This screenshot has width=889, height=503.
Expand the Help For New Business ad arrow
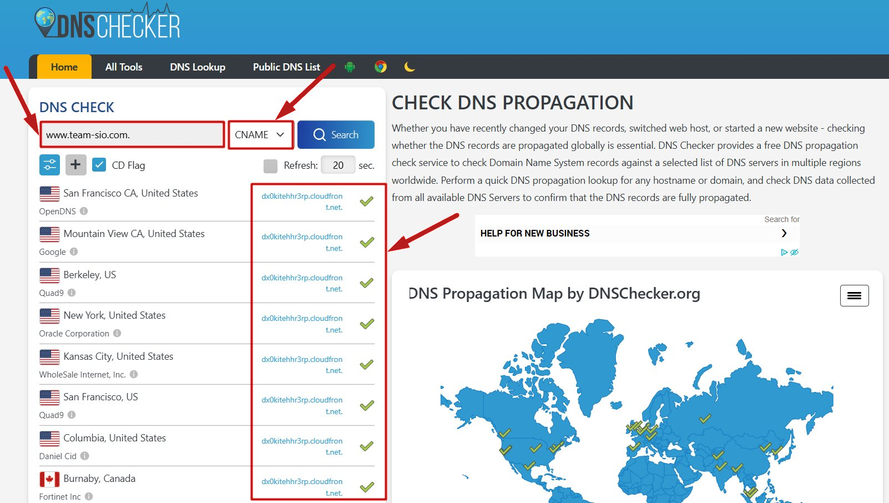coord(784,233)
